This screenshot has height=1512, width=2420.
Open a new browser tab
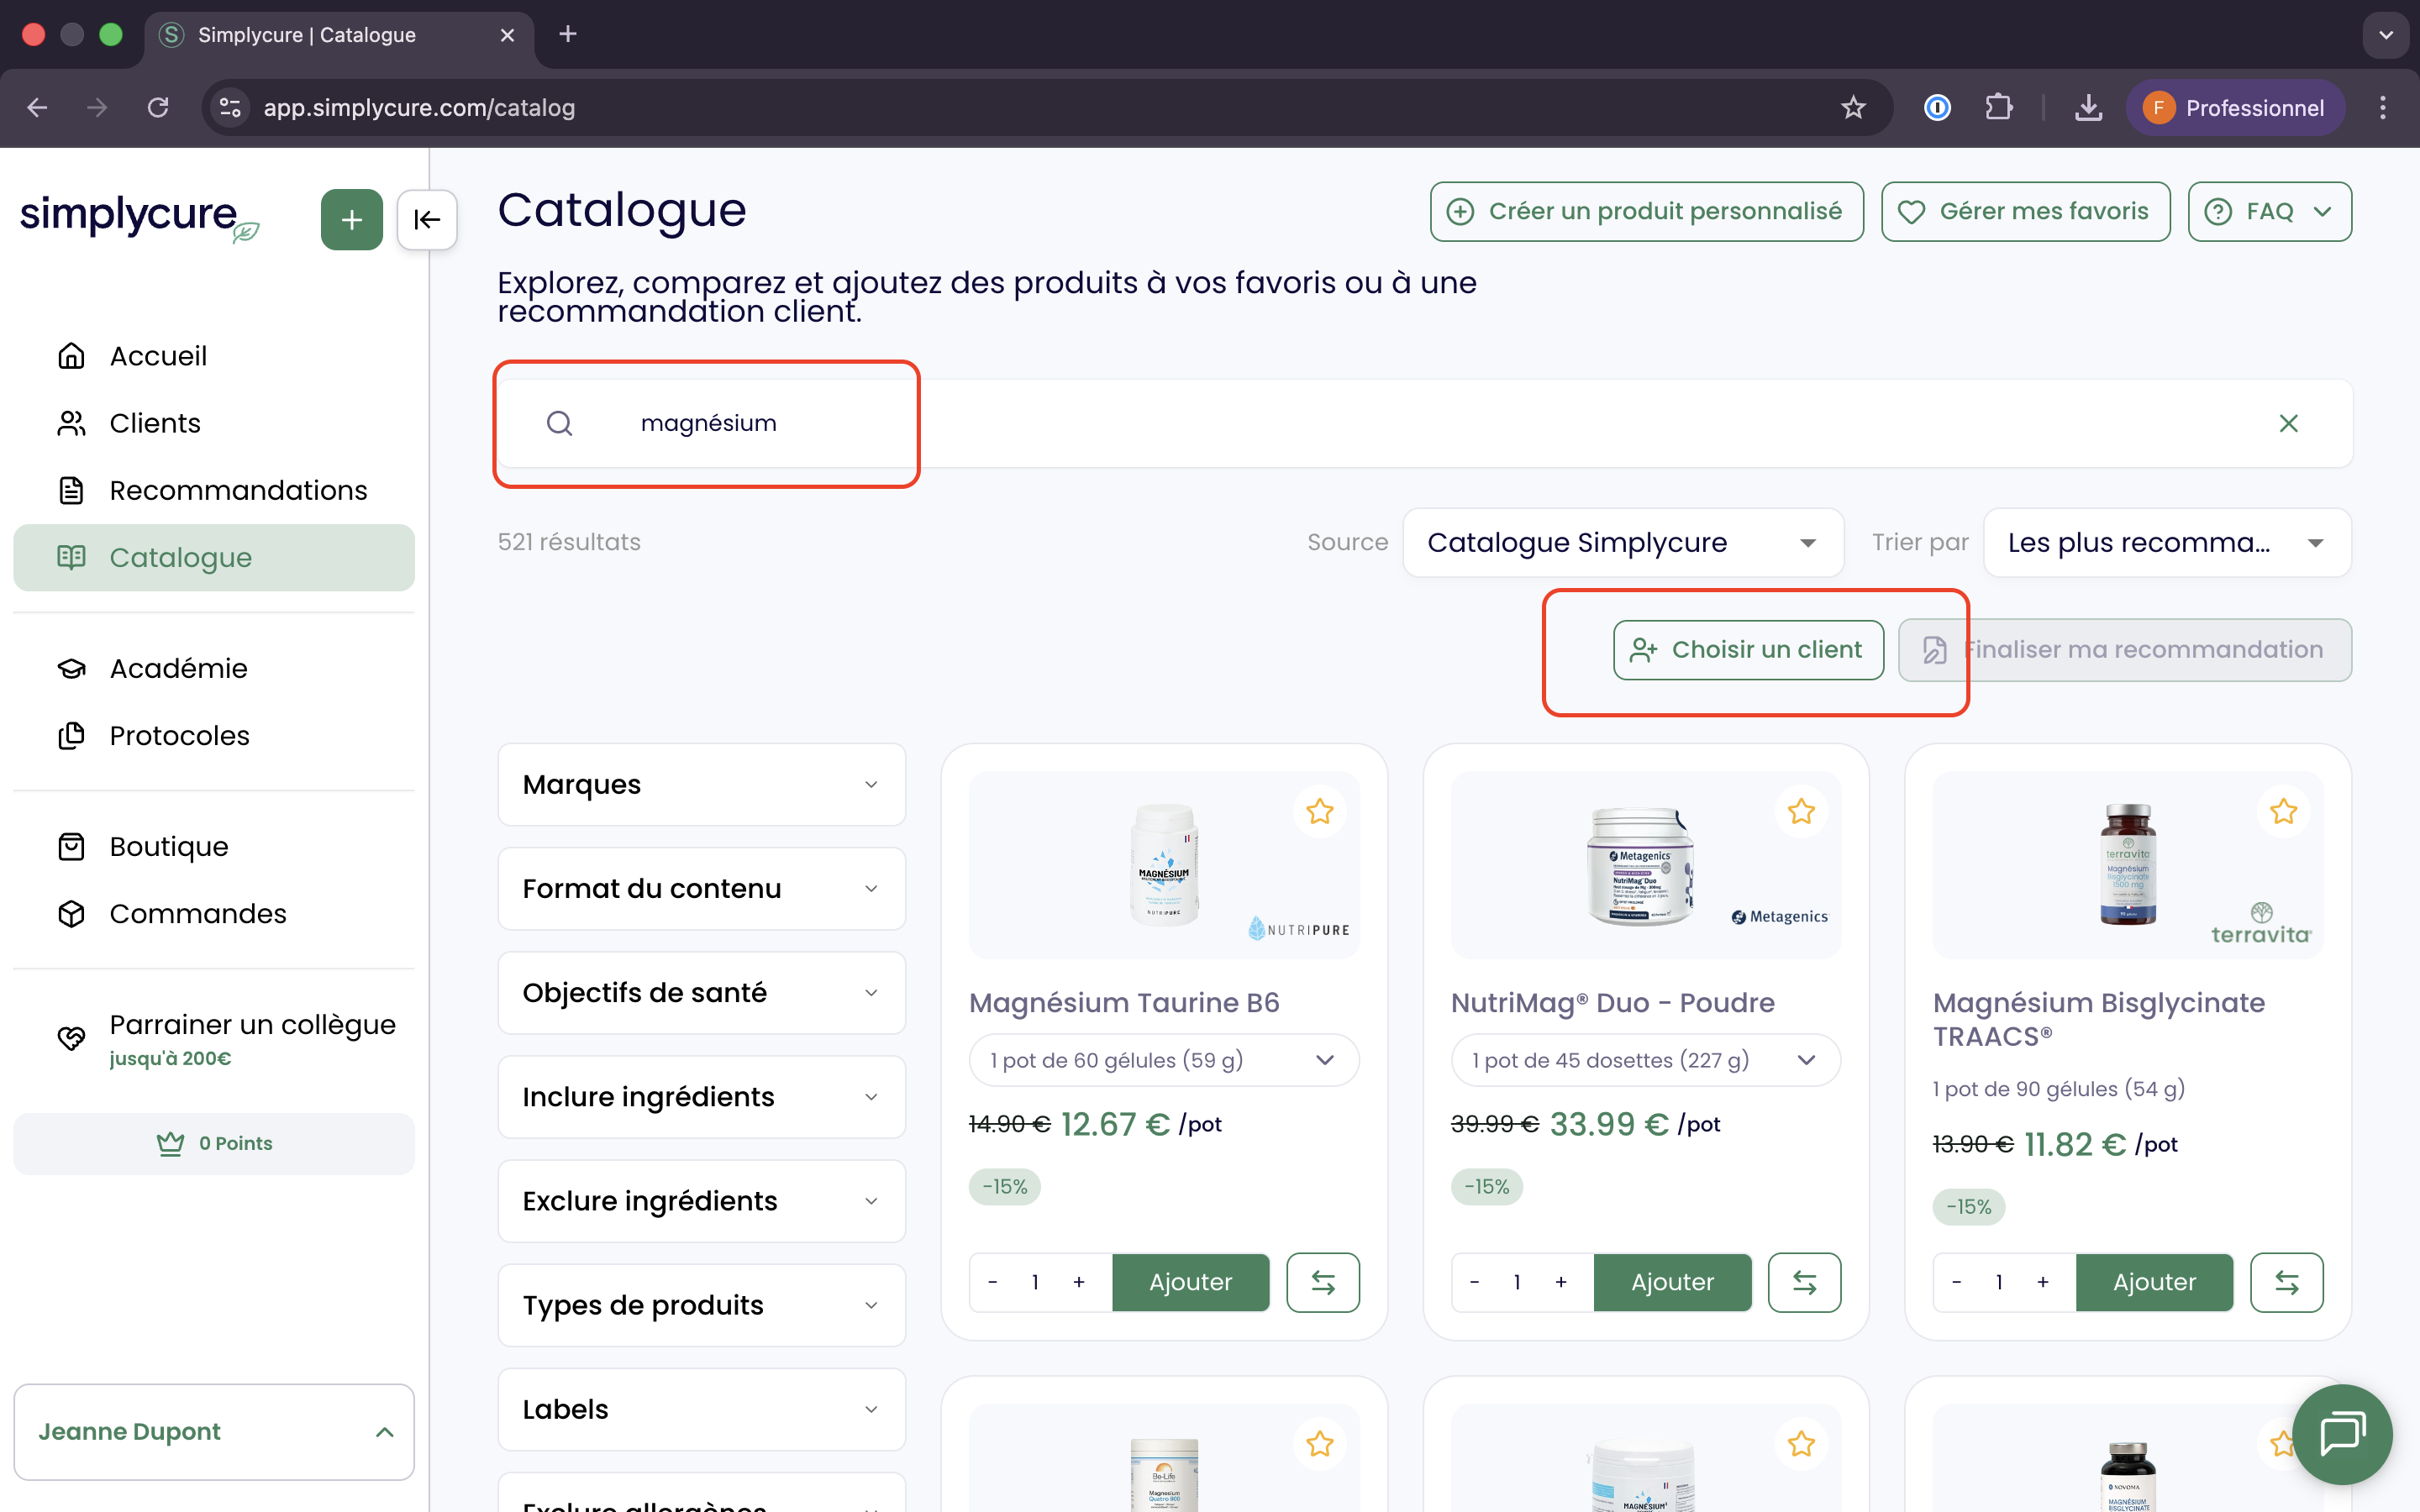click(x=567, y=34)
